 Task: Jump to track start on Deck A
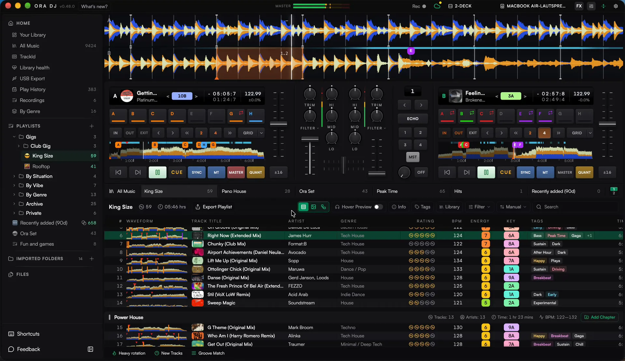click(118, 172)
